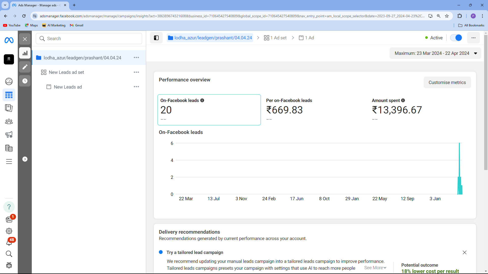
Task: Open the AI Marketing bookmark
Action: click(54, 25)
